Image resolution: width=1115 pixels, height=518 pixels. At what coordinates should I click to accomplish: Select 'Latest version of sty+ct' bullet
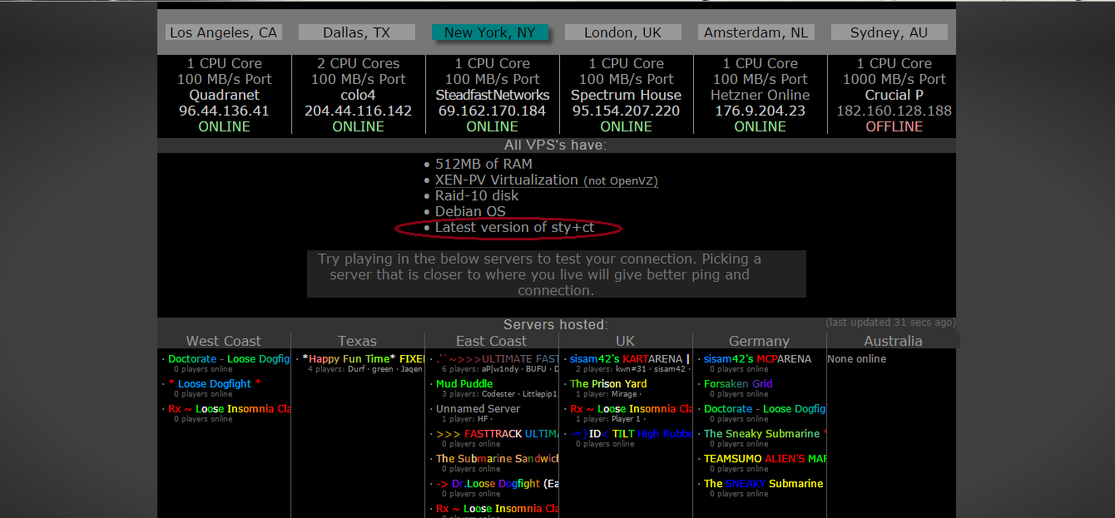tap(516, 227)
